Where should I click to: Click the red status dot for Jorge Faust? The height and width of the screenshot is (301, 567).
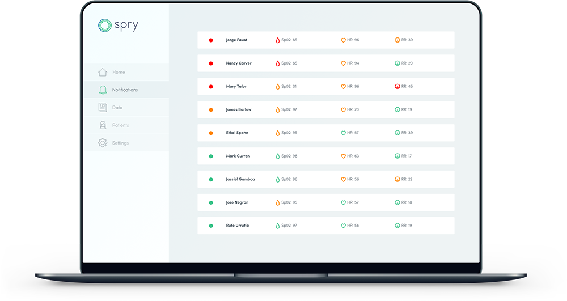[x=211, y=40]
